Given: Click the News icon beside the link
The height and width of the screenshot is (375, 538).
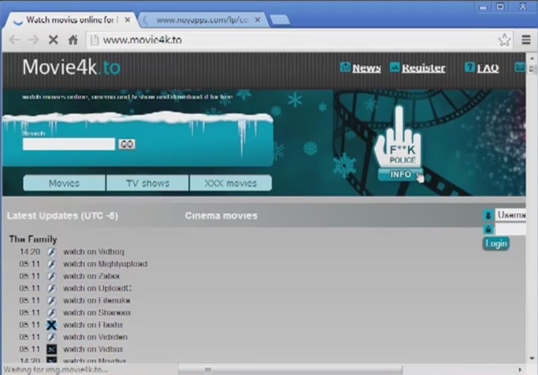Looking at the screenshot, I should pyautogui.click(x=345, y=67).
